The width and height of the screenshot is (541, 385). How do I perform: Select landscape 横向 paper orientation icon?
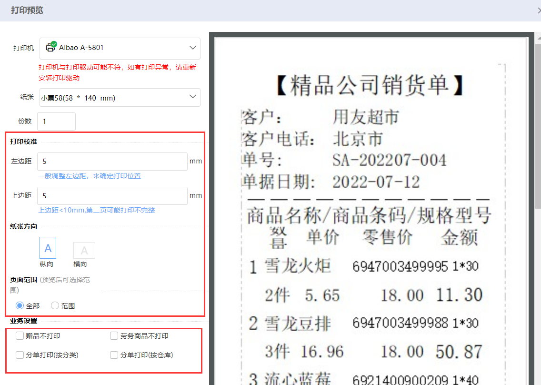click(x=84, y=250)
